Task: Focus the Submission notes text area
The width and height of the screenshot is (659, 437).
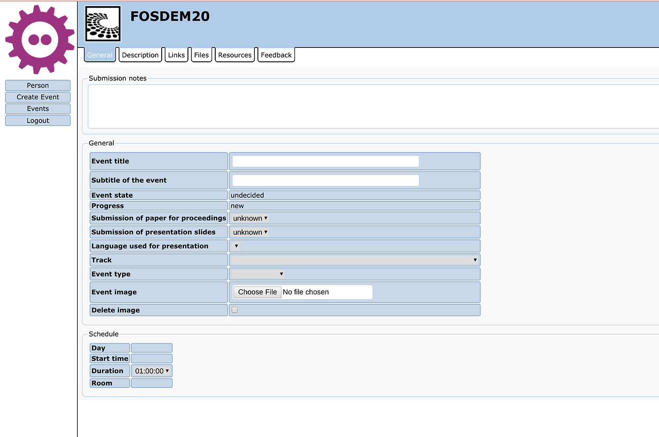Action: point(373,107)
